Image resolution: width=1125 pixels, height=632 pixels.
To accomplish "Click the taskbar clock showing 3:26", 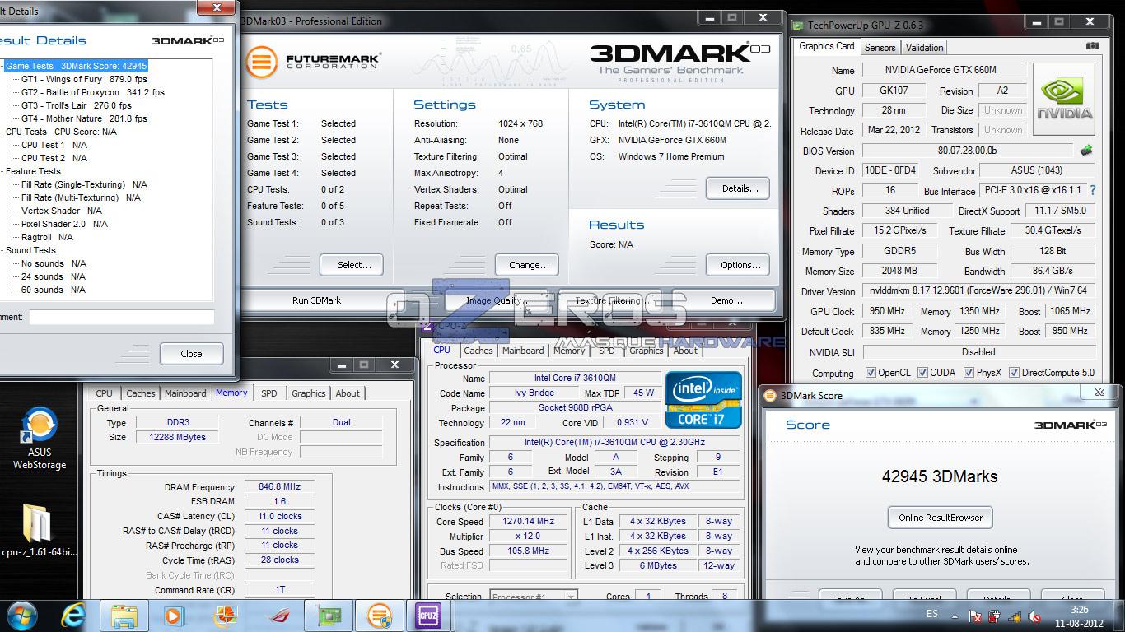I will pyautogui.click(x=1080, y=616).
